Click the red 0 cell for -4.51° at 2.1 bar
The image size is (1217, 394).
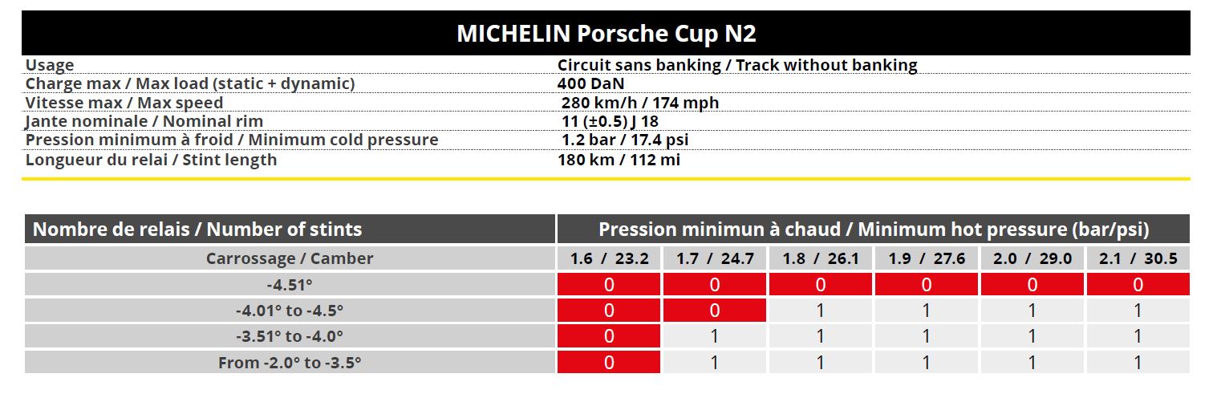click(1138, 285)
